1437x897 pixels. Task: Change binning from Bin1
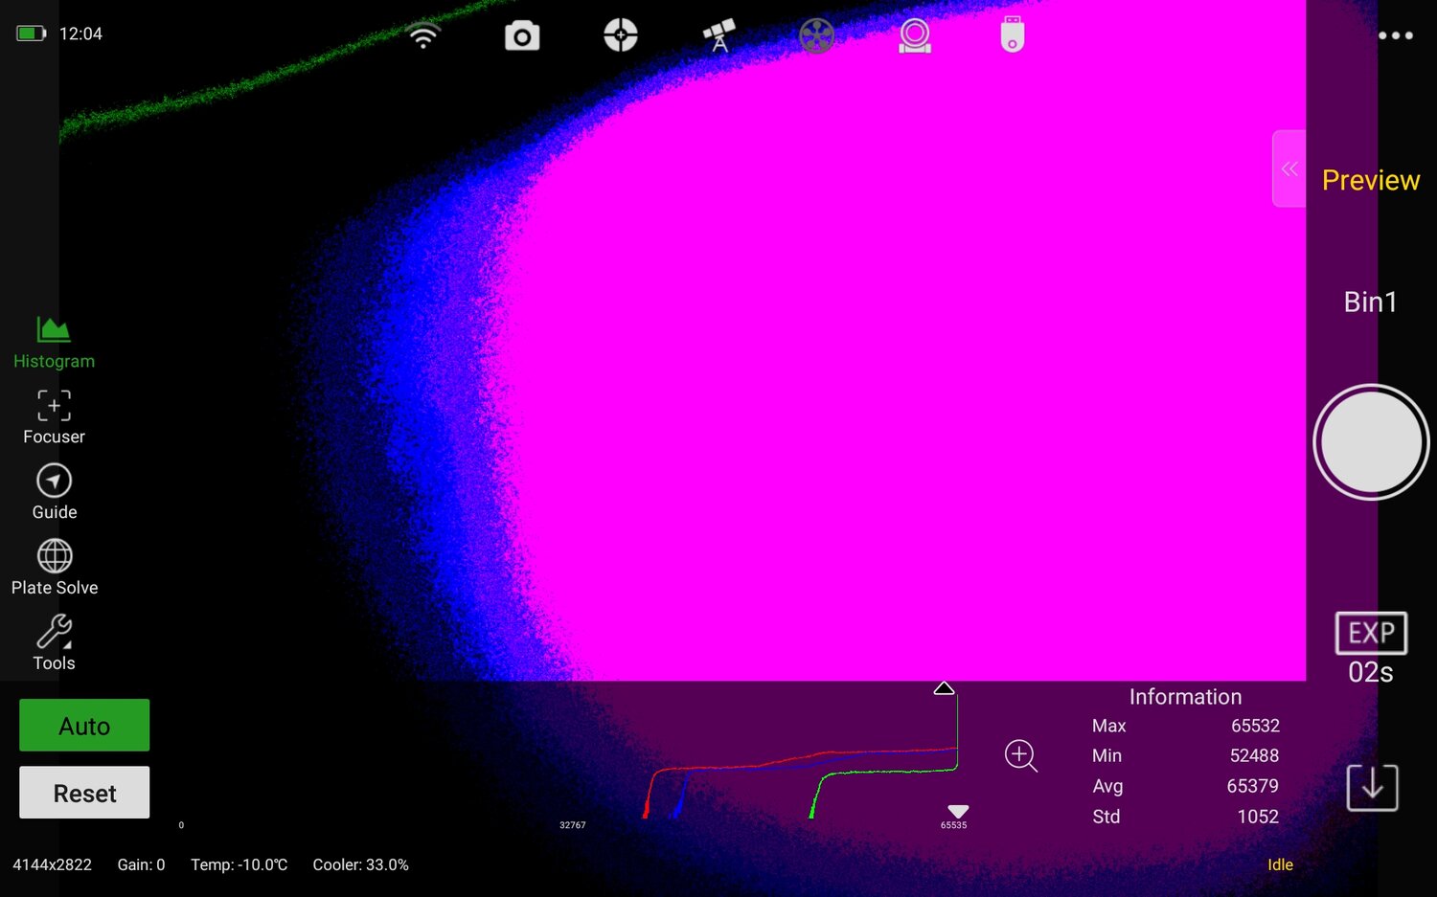(1370, 302)
